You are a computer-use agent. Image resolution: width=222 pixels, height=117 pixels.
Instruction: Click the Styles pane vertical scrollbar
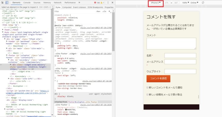113,32
